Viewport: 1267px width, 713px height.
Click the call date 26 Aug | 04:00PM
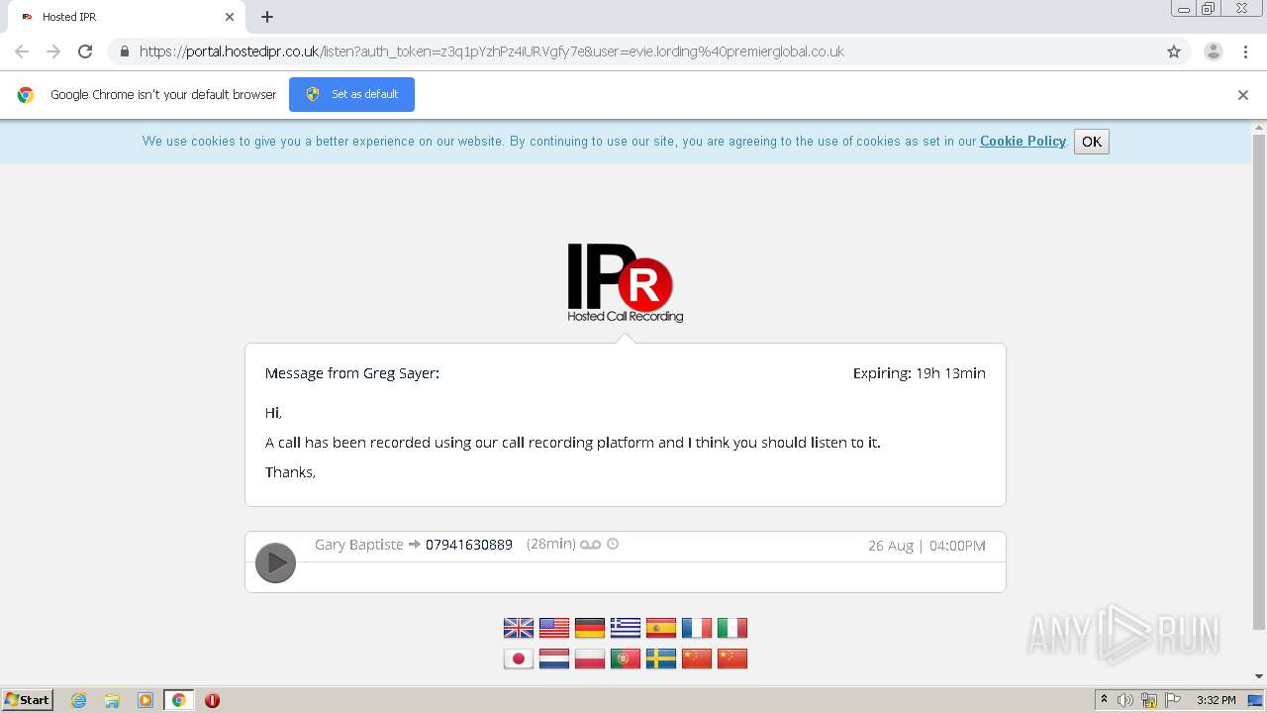(926, 546)
